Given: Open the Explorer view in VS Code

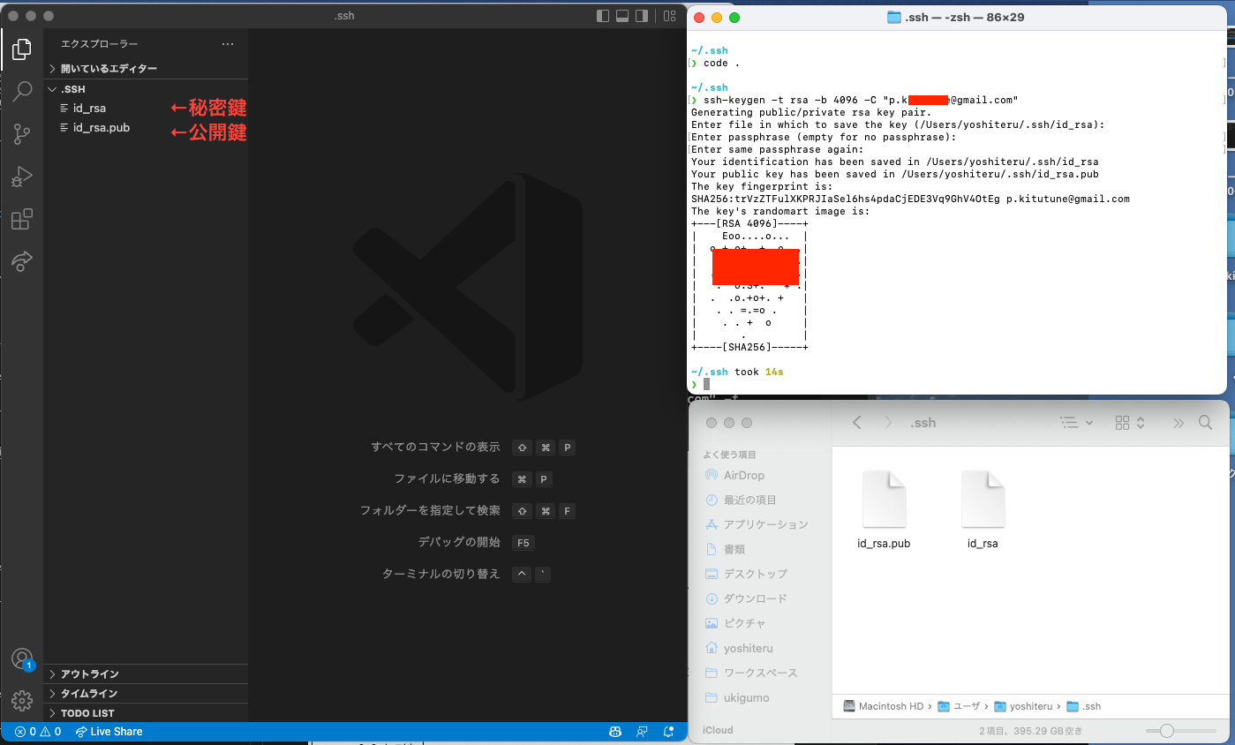Looking at the screenshot, I should [21, 49].
